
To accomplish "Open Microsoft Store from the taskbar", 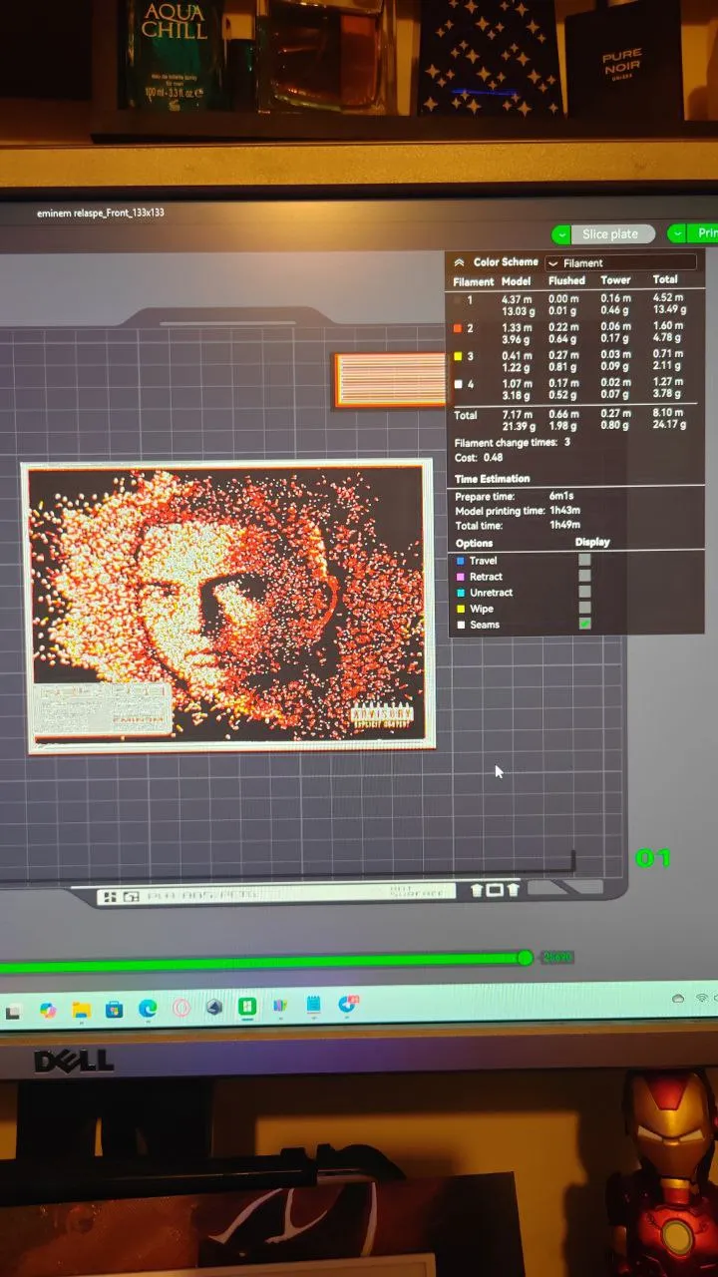I will point(115,1010).
